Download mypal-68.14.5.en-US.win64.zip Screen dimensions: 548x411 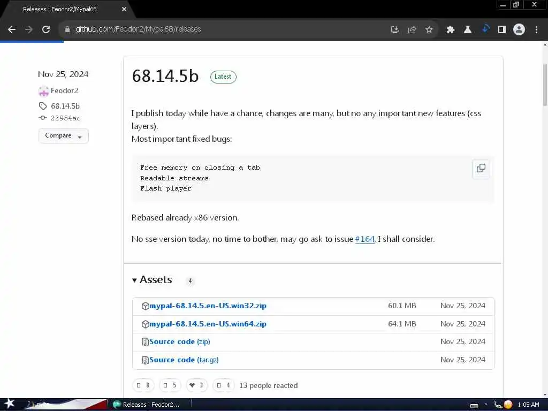click(208, 324)
